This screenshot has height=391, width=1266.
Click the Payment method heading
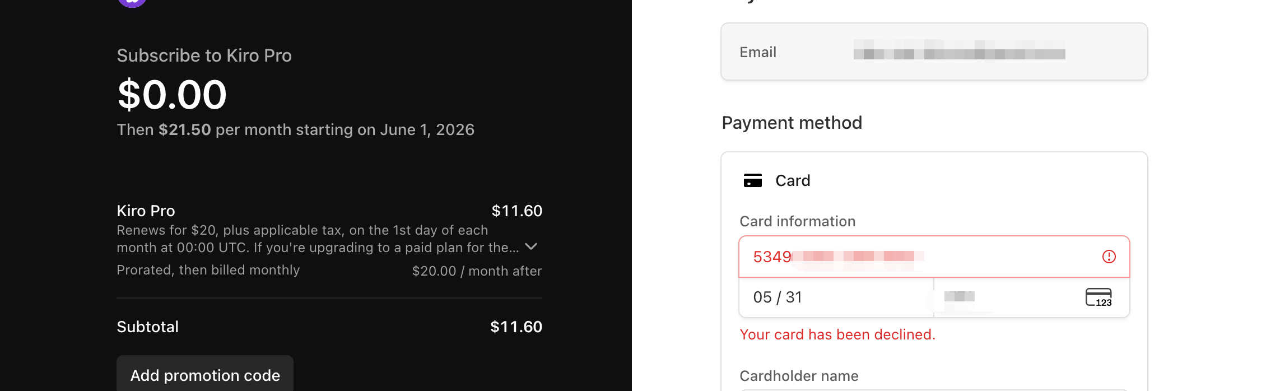coord(792,123)
